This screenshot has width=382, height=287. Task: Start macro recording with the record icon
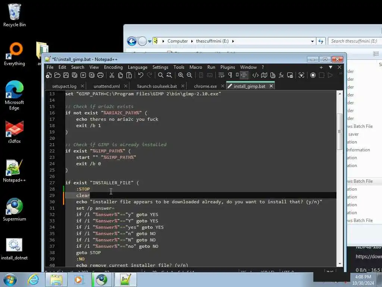313,75
